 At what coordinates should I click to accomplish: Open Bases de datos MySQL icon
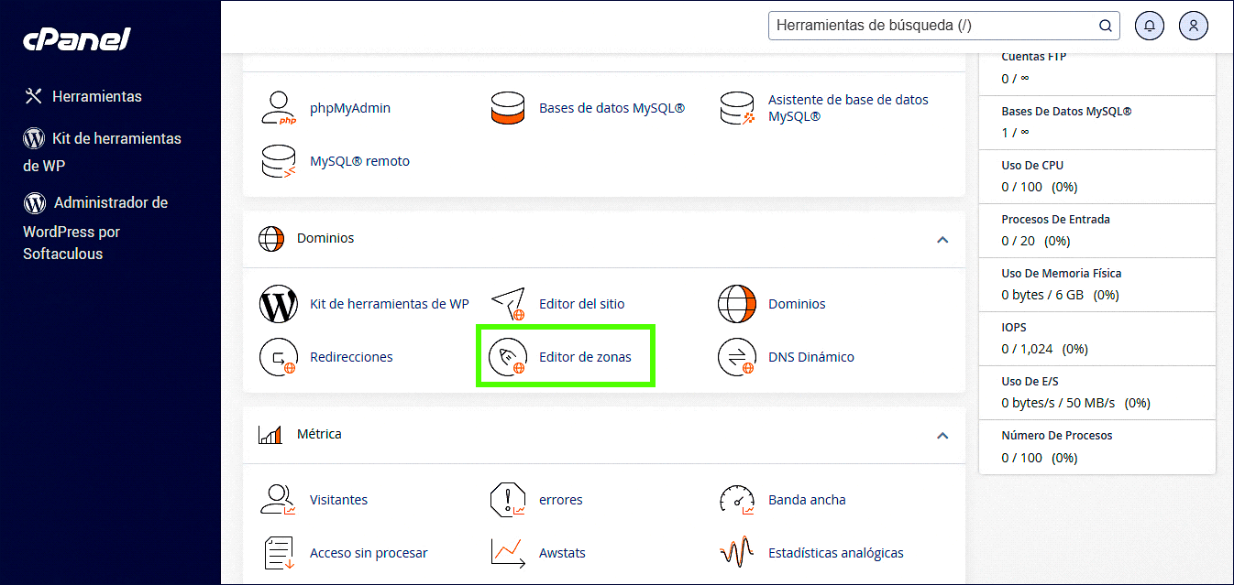coord(508,108)
